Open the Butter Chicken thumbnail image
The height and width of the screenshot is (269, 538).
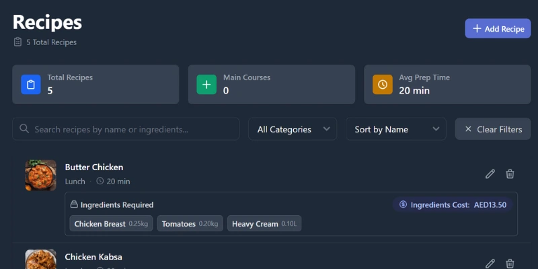click(41, 175)
